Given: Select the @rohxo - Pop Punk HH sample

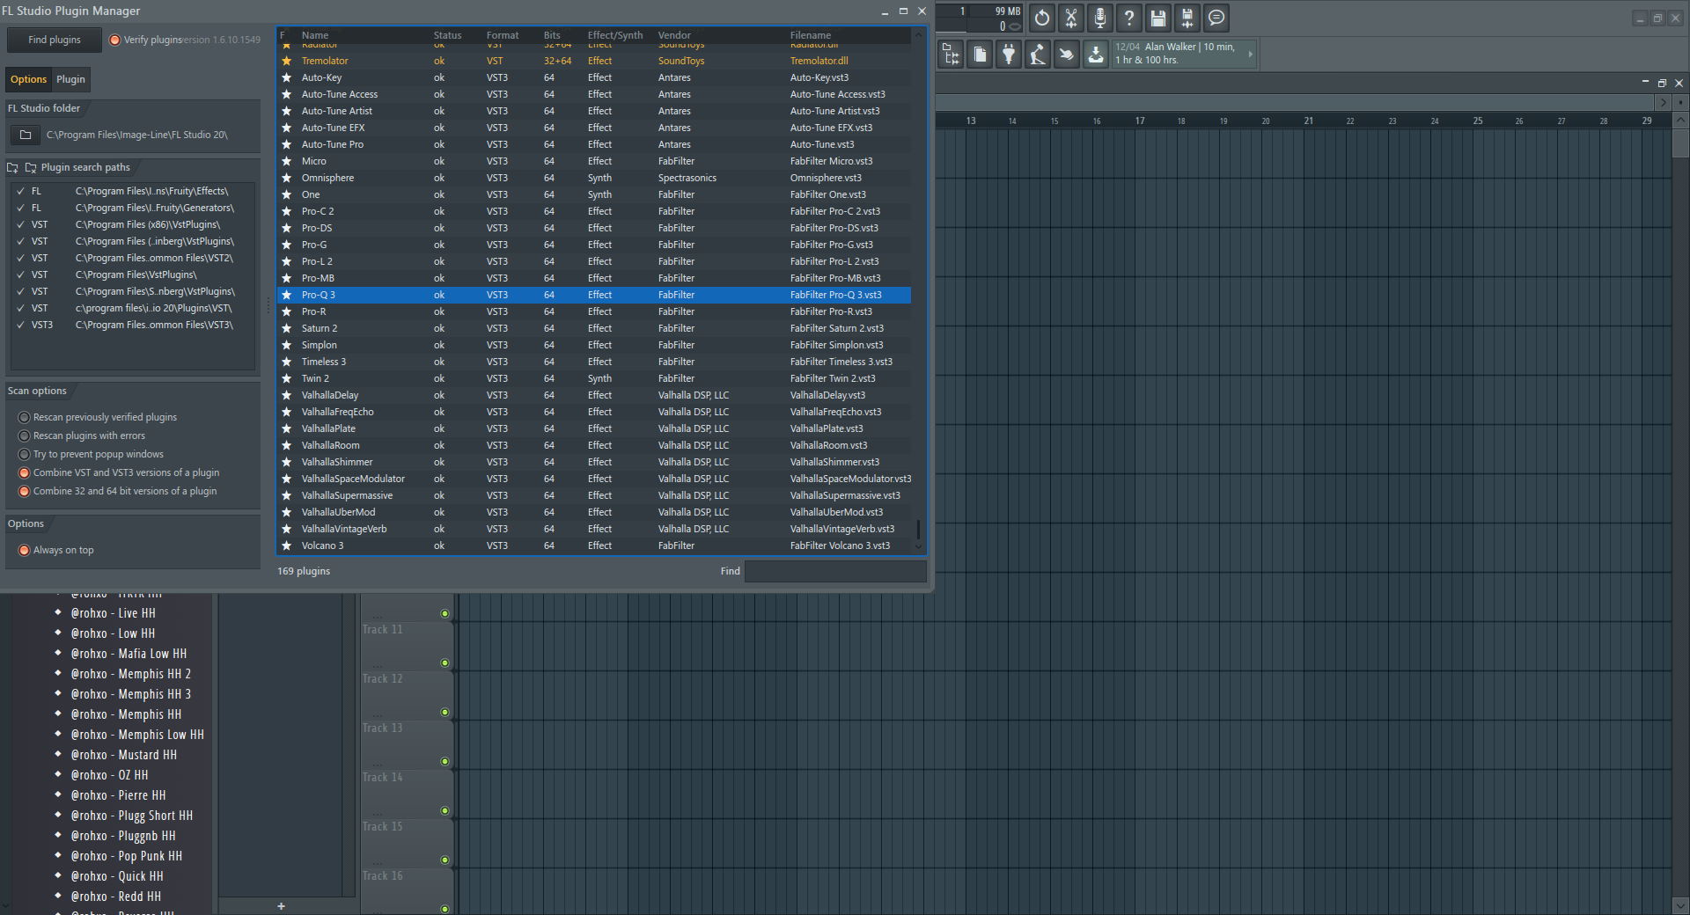Looking at the screenshot, I should (x=127, y=856).
